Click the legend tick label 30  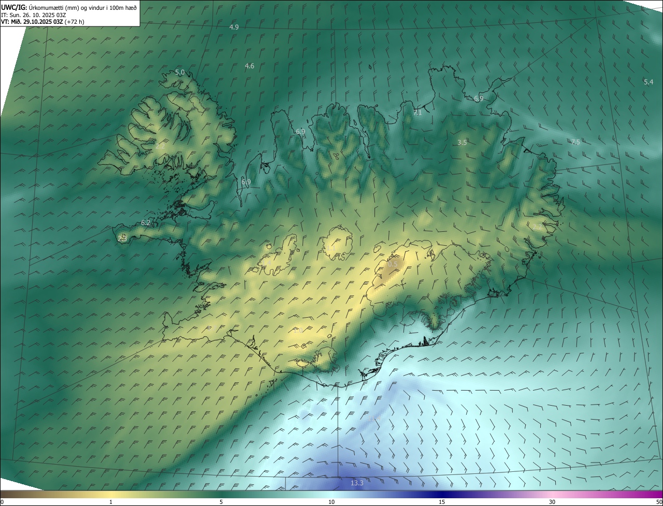(552, 502)
